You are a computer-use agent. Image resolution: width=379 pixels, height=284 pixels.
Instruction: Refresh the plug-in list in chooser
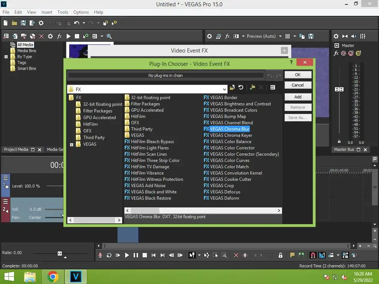tap(241, 87)
